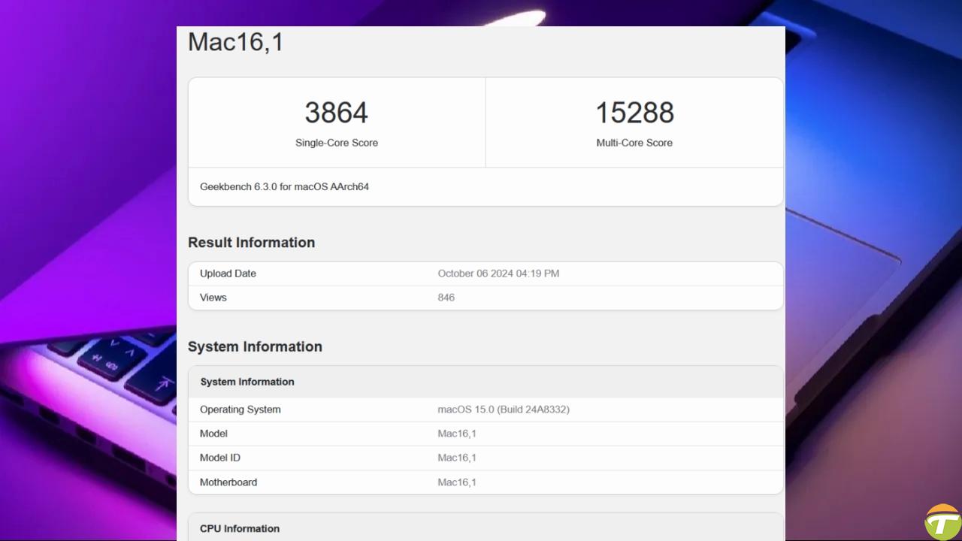The height and width of the screenshot is (541, 962).
Task: Click the Mac16,1 page title
Action: (x=235, y=42)
